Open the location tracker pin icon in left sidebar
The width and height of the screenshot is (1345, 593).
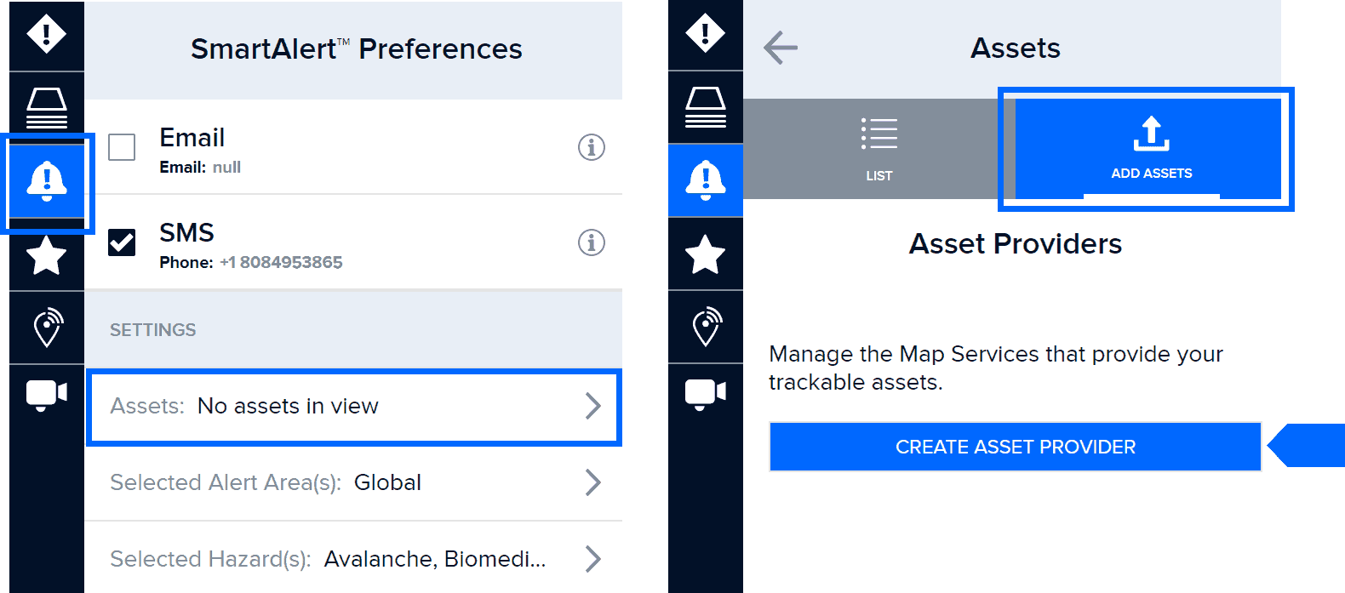46,328
